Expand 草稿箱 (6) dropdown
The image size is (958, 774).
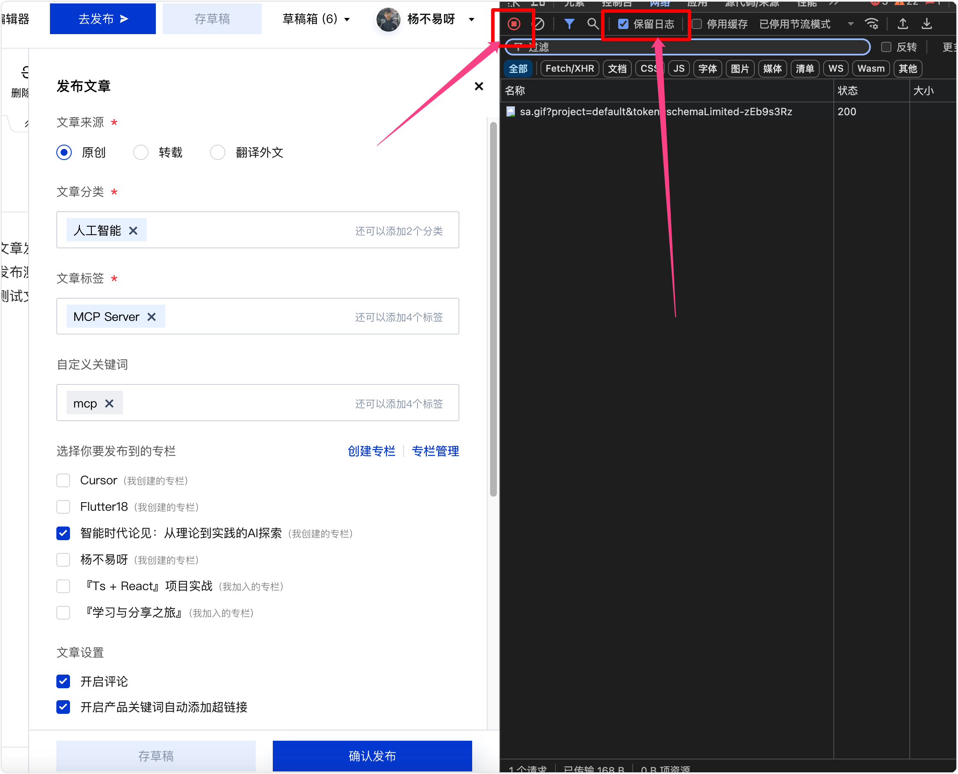(316, 19)
